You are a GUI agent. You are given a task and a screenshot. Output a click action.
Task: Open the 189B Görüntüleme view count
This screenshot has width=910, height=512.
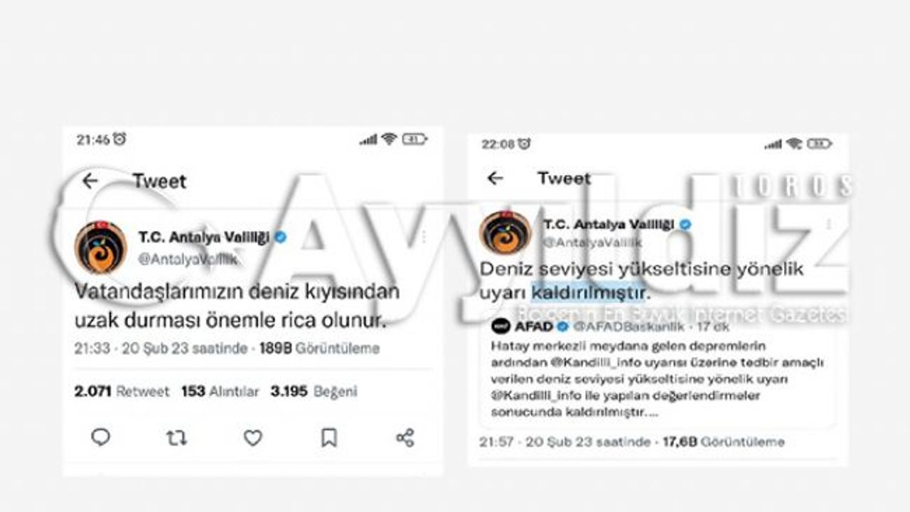319,348
